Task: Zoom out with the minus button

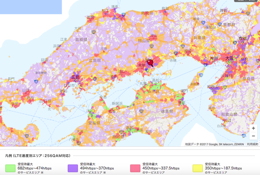Action: pos(253,136)
